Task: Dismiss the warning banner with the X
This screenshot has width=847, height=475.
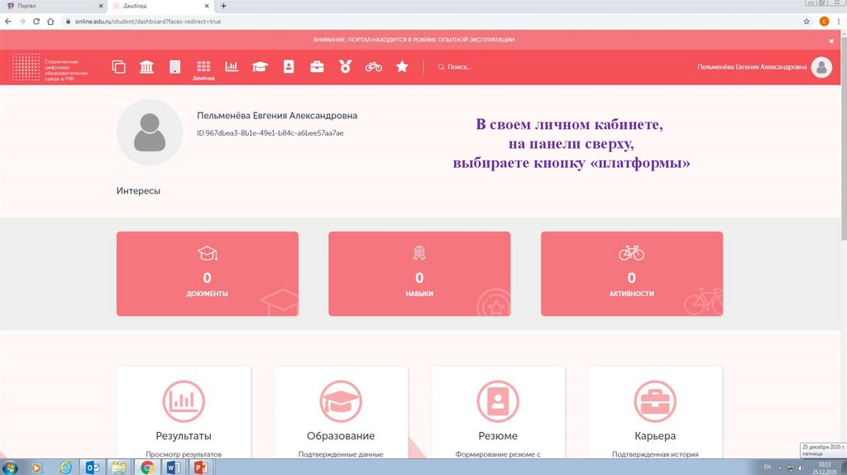Action: click(832, 40)
